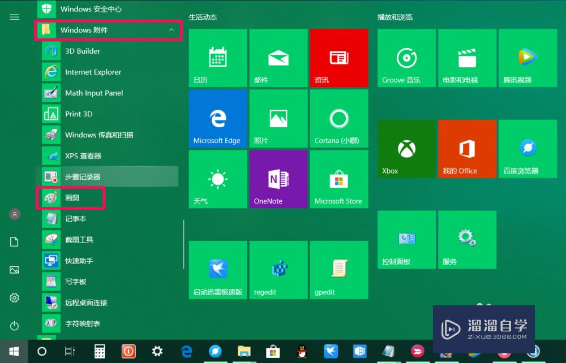Open Baidu browser icon on taskbar

point(215,351)
